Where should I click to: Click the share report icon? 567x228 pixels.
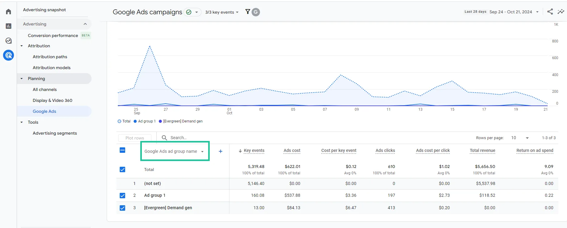(550, 12)
